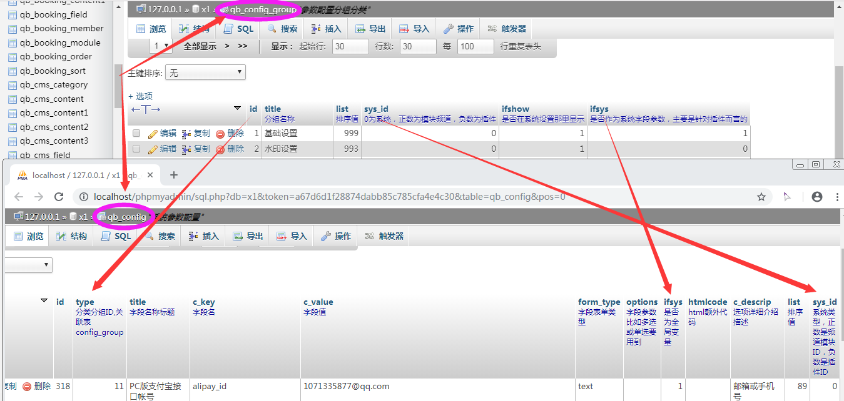This screenshot has width=844, height=401.
Task: Bookmark this page with the star icon
Action: coord(761,197)
